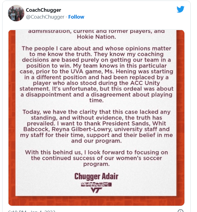Image resolution: width=197 pixels, height=212 pixels.
Task: Open the CoachChugger display name link
Action: click(x=43, y=10)
